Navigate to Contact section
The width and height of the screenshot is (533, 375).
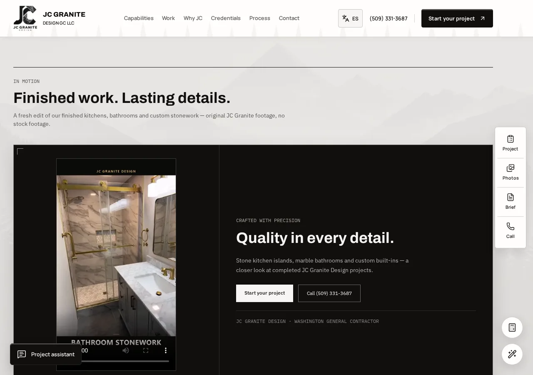289,18
